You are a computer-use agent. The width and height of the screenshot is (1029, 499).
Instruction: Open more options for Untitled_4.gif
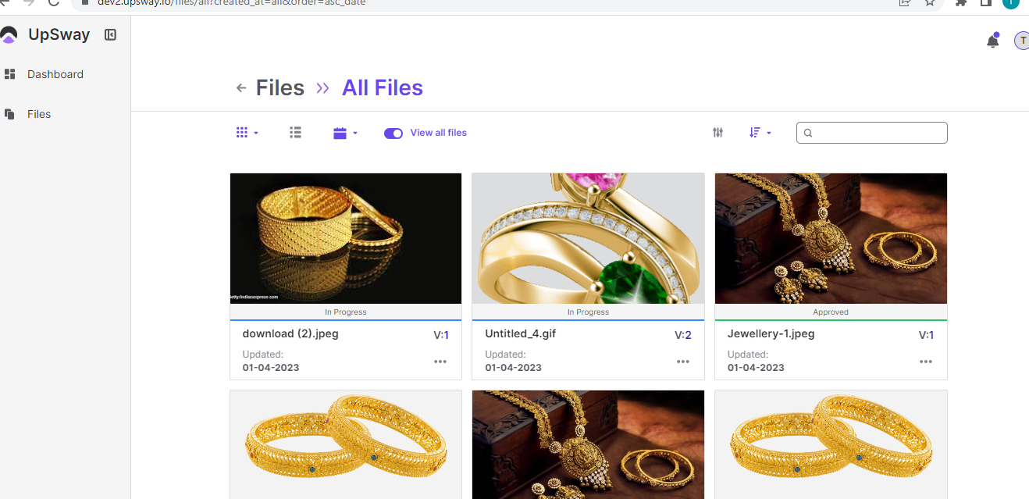click(683, 362)
